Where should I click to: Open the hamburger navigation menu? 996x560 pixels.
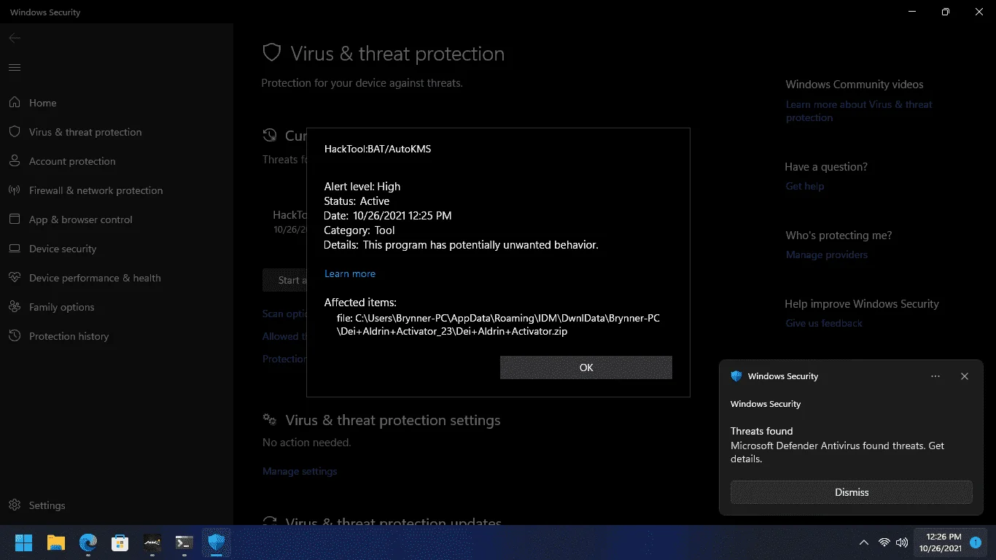[15, 67]
